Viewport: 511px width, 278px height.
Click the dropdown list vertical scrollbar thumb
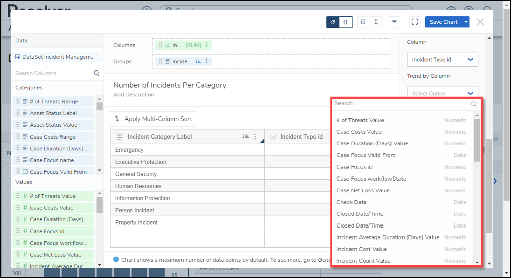tap(477, 140)
